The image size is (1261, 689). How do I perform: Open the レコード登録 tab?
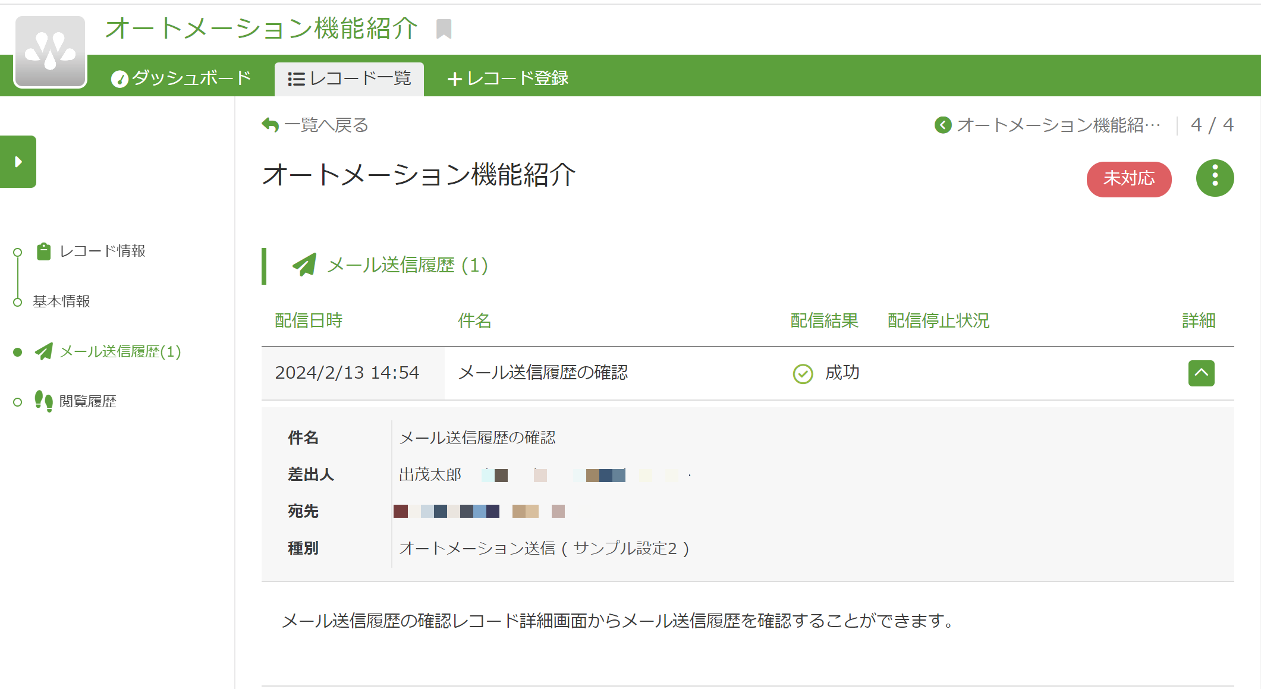[508, 78]
